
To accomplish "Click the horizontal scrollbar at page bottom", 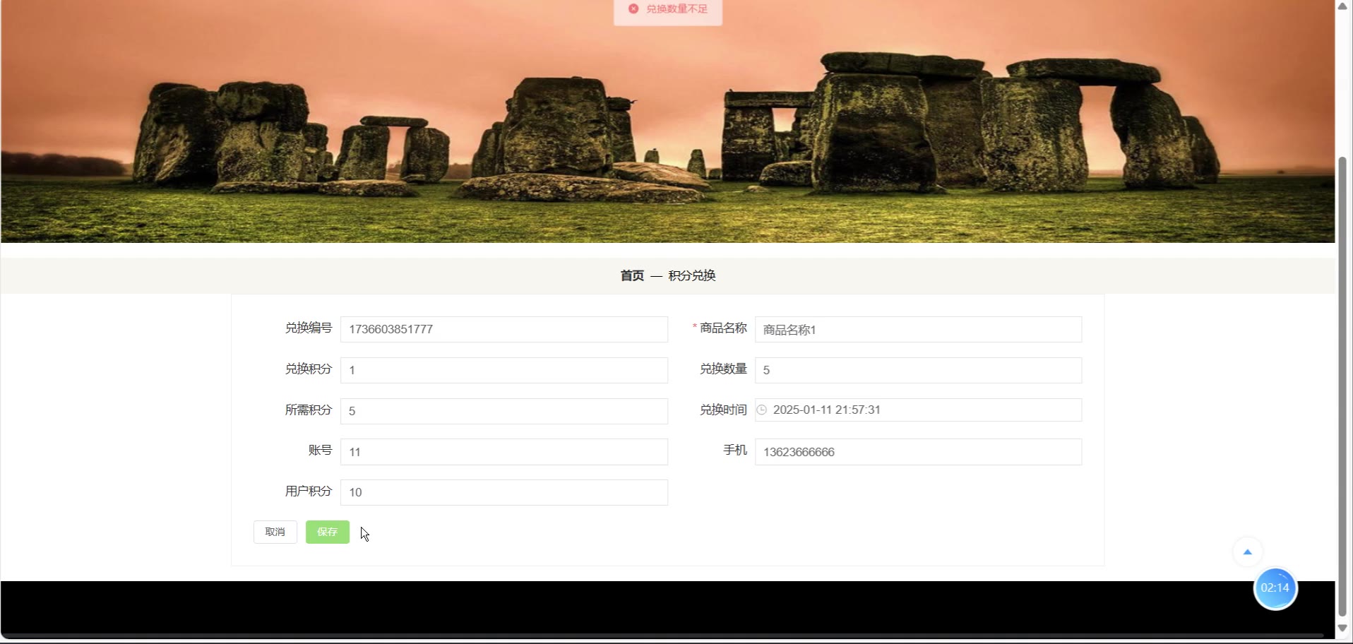I will [x=662, y=636].
